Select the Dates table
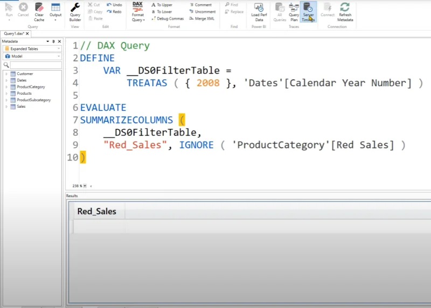 pyautogui.click(x=18, y=80)
